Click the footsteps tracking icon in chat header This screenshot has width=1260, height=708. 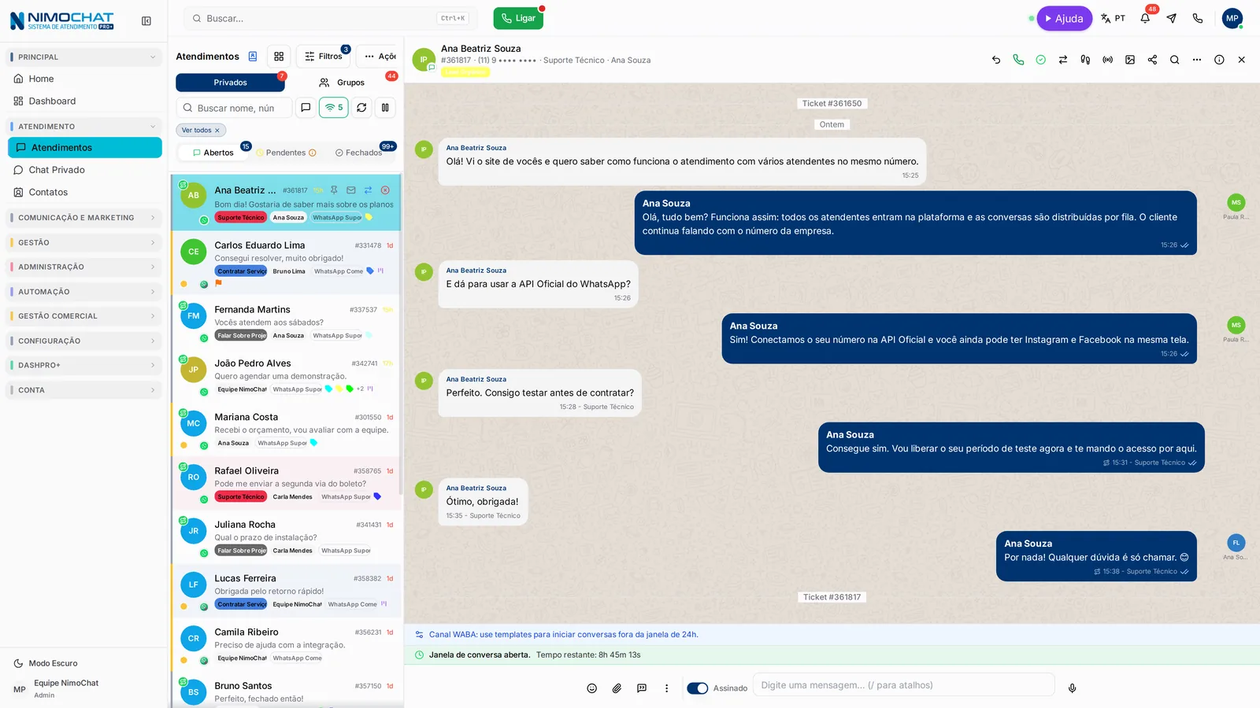tap(1085, 60)
